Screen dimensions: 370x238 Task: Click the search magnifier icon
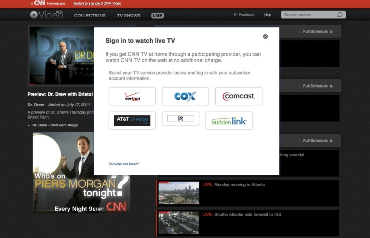340,14
